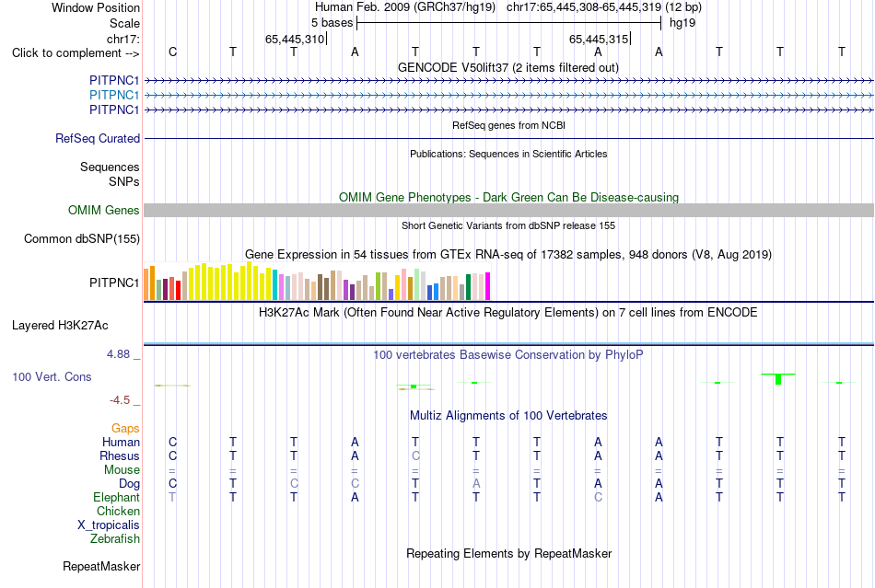Click the Layered H3K27Ac track label
Image resolution: width=875 pixels, height=588 pixels.
point(60,325)
